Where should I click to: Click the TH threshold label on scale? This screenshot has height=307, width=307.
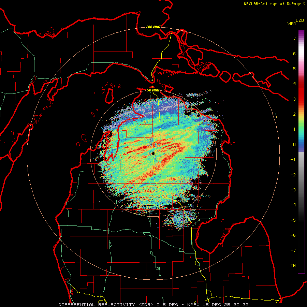click(293, 266)
